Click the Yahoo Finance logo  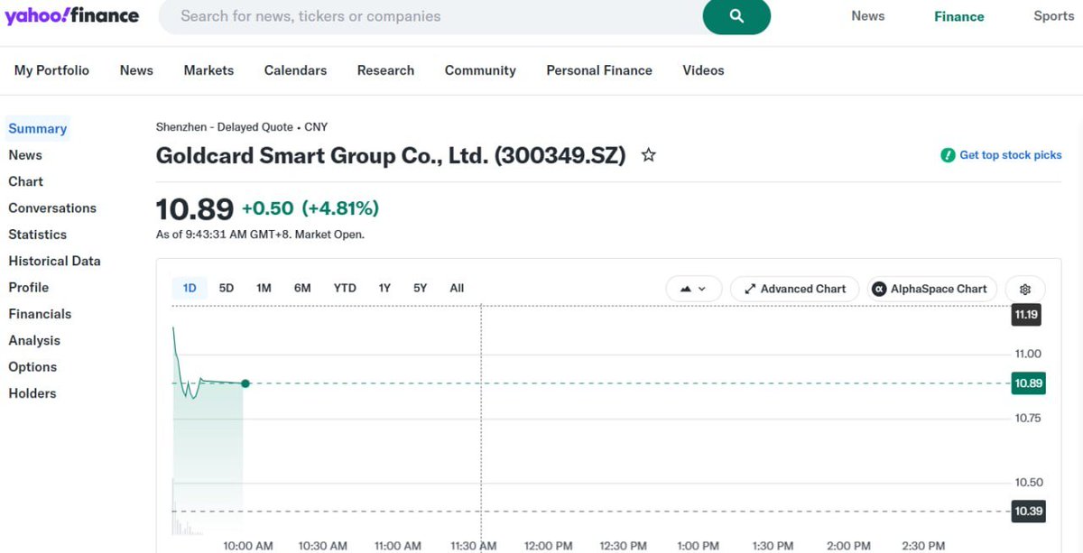pyautogui.click(x=72, y=15)
